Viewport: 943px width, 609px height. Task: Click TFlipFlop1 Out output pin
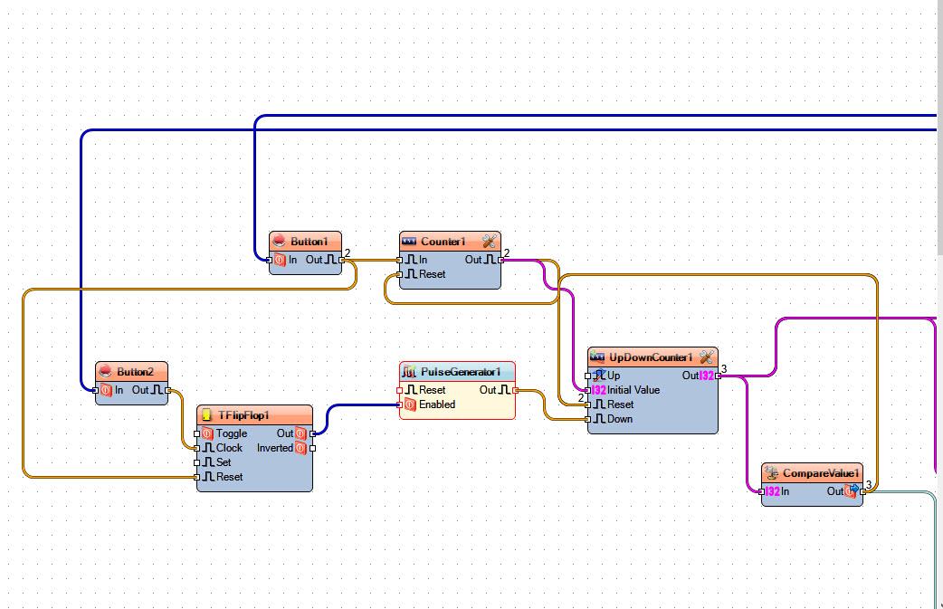click(313, 433)
